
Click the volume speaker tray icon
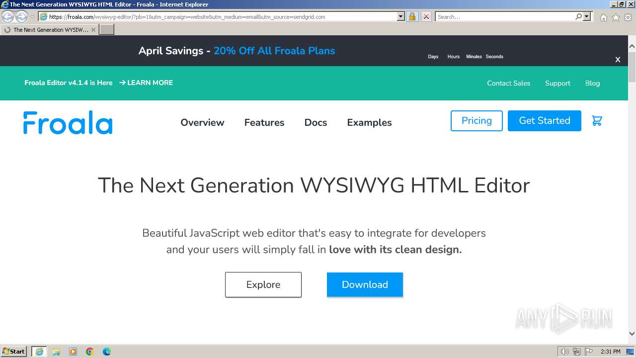564,352
